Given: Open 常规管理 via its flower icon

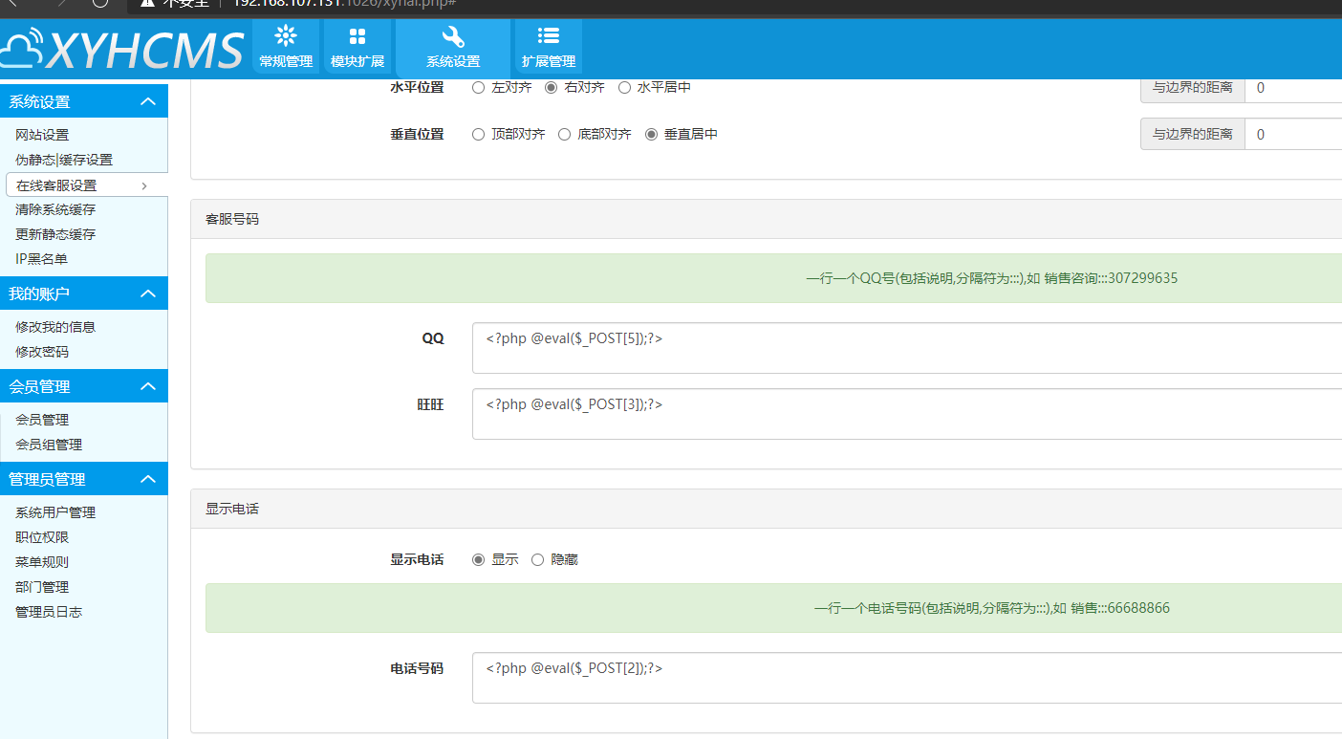Looking at the screenshot, I should tap(286, 36).
